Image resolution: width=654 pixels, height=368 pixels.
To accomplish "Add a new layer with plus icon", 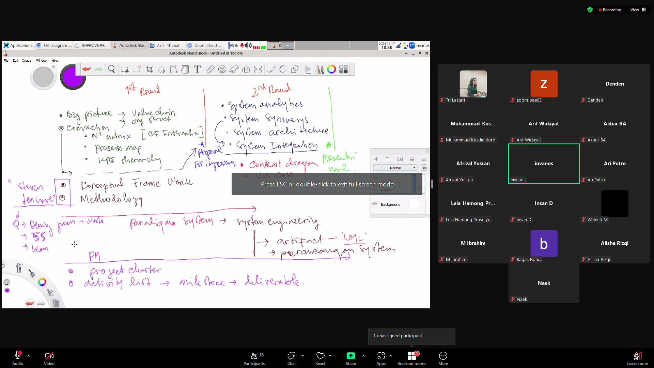I will click(x=376, y=159).
